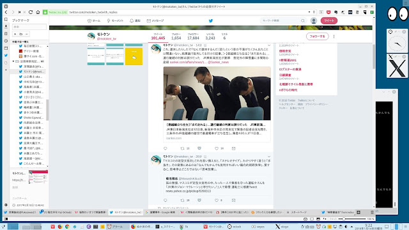The width and height of the screenshot is (409, 230).
Task: Go forward with the browser forward arrow
Action: coord(13,12)
